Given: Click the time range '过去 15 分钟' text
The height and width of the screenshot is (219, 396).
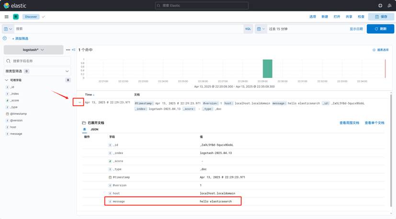Looking at the screenshot, I should tap(278, 29).
